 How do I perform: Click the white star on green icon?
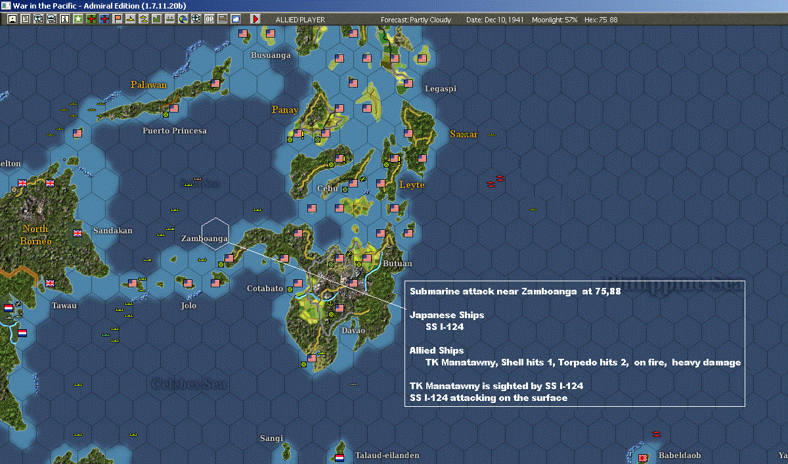click(77, 19)
